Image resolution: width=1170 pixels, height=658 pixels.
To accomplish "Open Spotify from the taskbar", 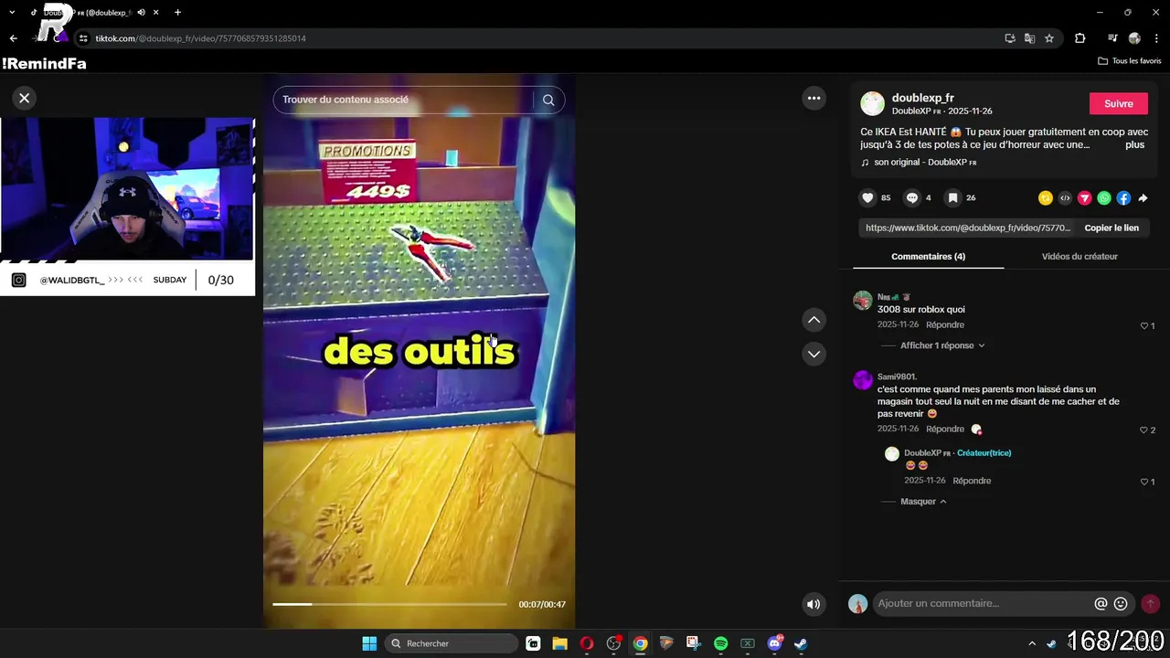I will (x=720, y=643).
